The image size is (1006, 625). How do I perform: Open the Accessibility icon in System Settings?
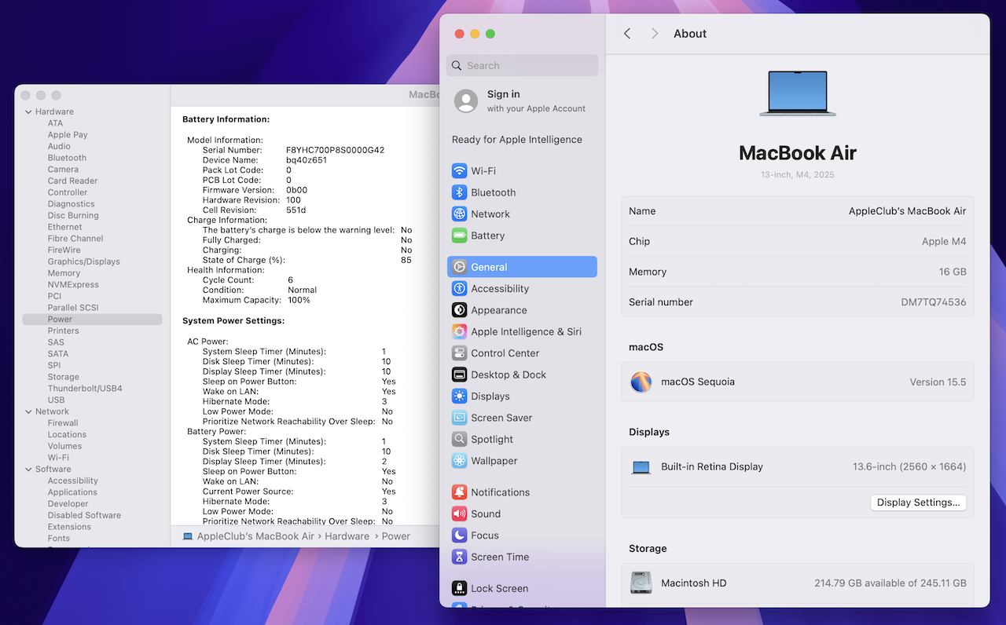point(460,289)
